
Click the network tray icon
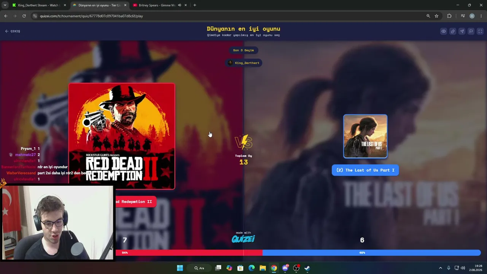coord(457,268)
